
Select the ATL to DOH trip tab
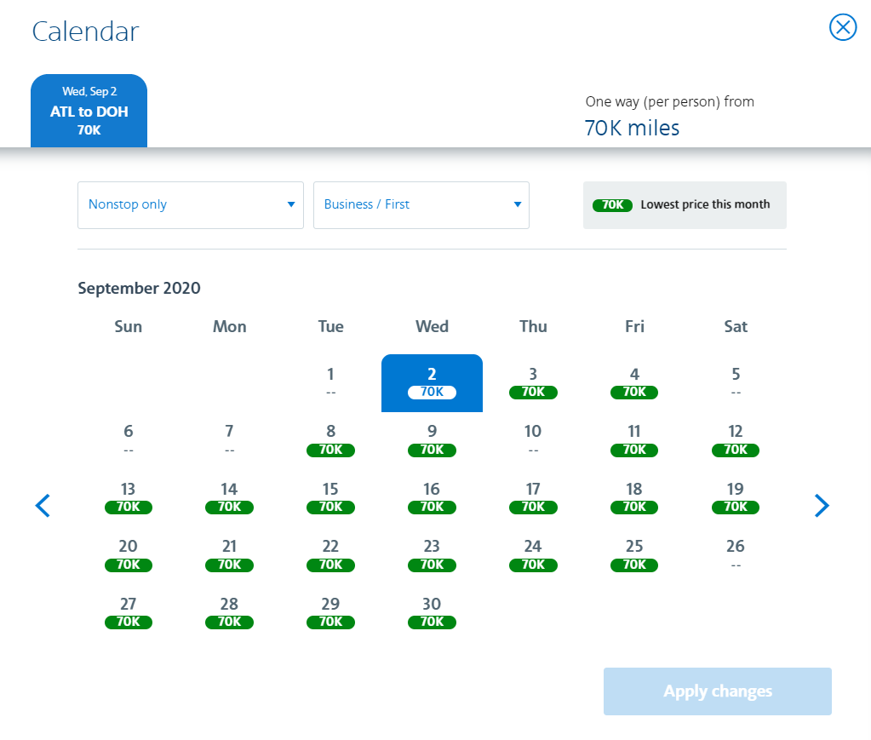point(89,112)
